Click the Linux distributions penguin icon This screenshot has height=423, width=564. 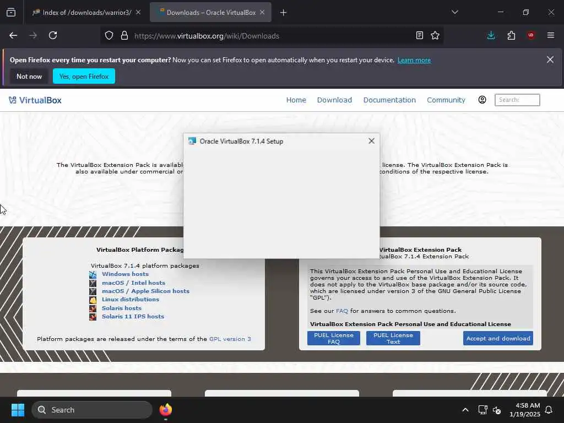click(x=93, y=300)
